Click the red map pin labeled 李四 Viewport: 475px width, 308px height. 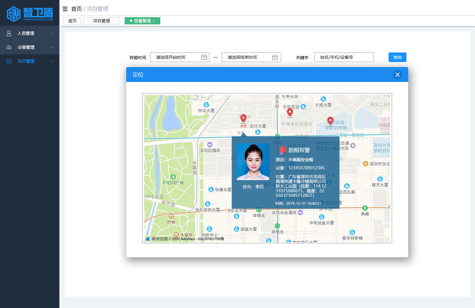coord(243,119)
